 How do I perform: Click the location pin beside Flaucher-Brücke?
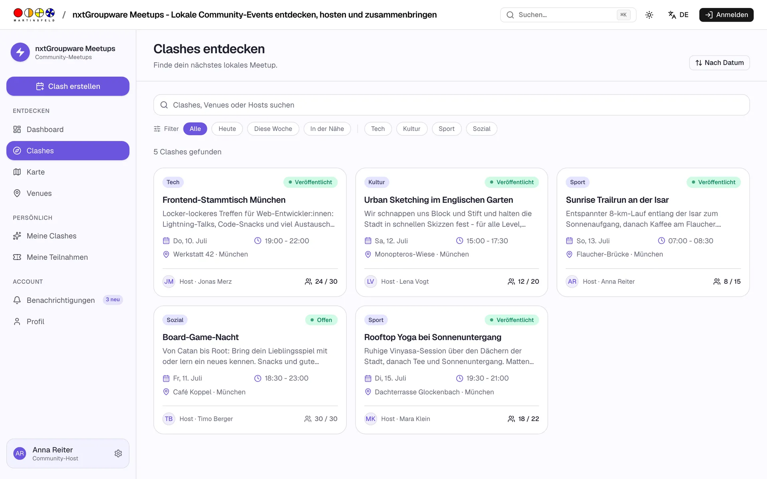[x=569, y=254]
